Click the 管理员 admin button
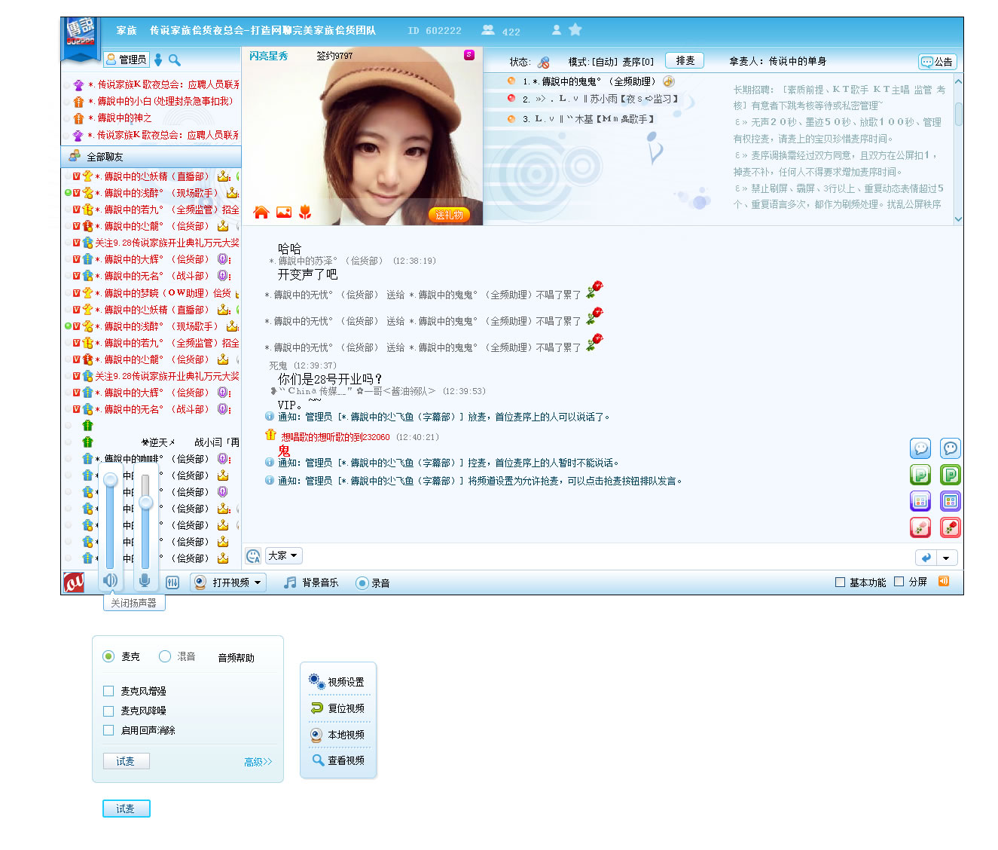 tap(127, 60)
